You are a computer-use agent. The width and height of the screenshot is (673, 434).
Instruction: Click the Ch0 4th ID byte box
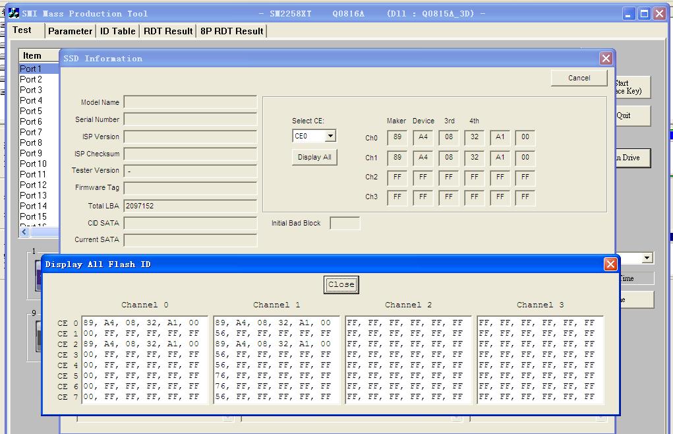[475, 137]
